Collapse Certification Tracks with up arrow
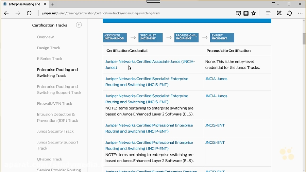Image resolution: width=306 pixels, height=172 pixels. click(x=79, y=25)
